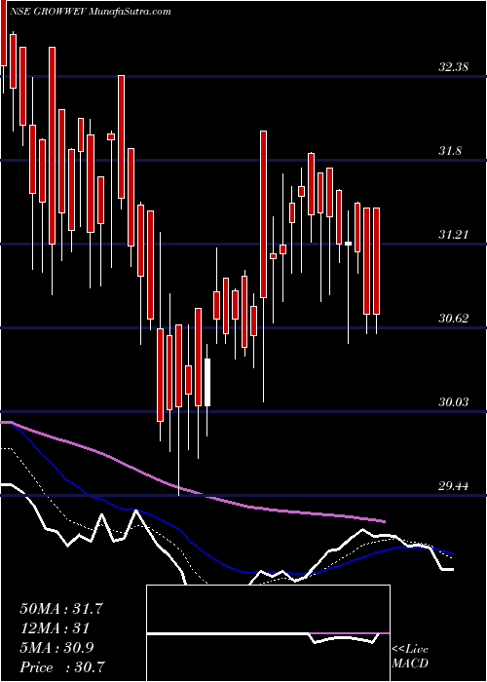Click the 30.03 price level label
Screen dimensions: 487x682
pos(453,402)
